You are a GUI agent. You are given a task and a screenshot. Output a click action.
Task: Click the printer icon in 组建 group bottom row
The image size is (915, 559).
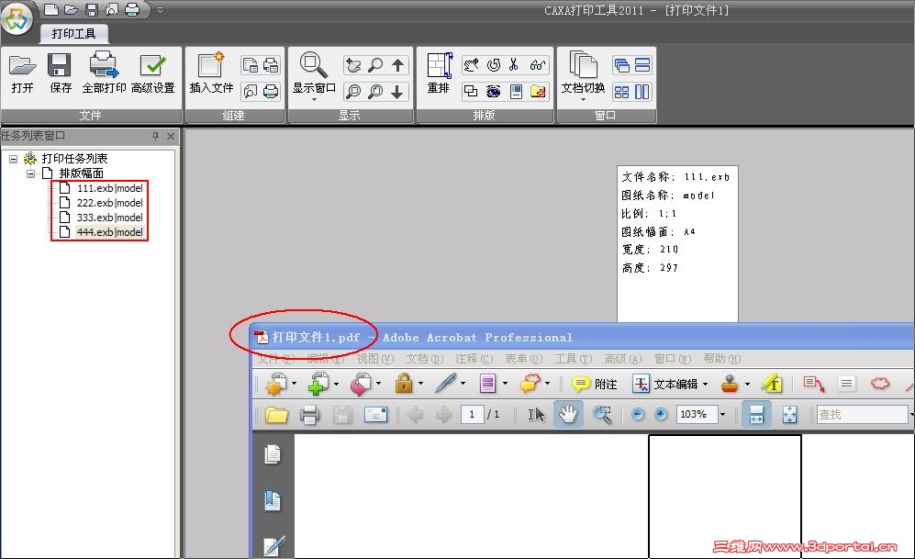271,92
